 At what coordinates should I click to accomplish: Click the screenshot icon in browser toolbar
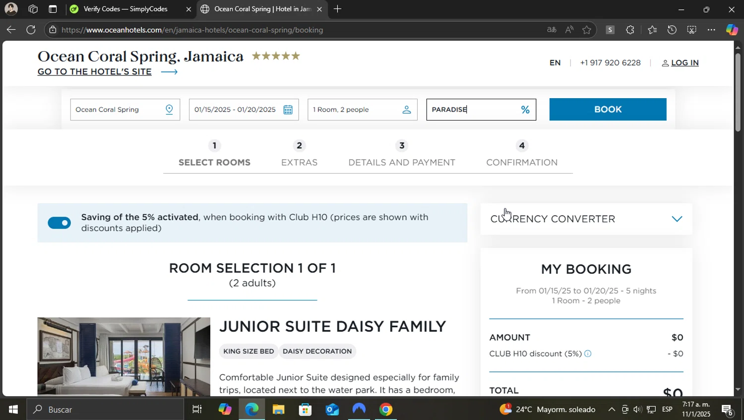point(691,30)
